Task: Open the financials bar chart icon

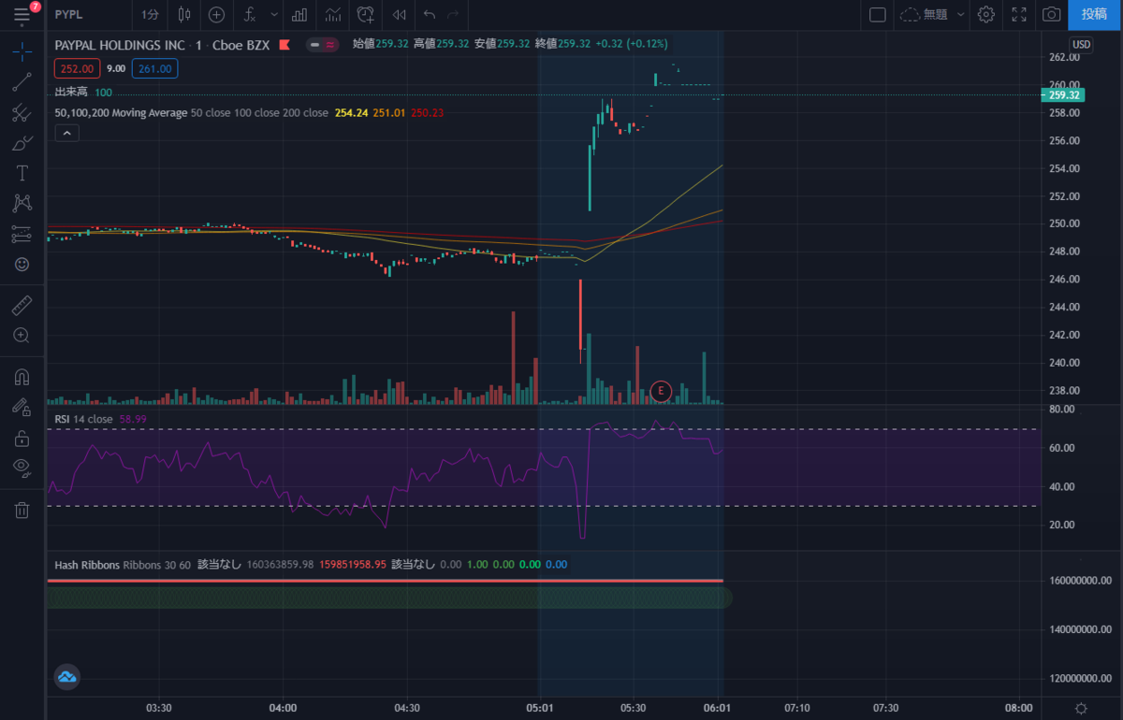Action: tap(299, 14)
